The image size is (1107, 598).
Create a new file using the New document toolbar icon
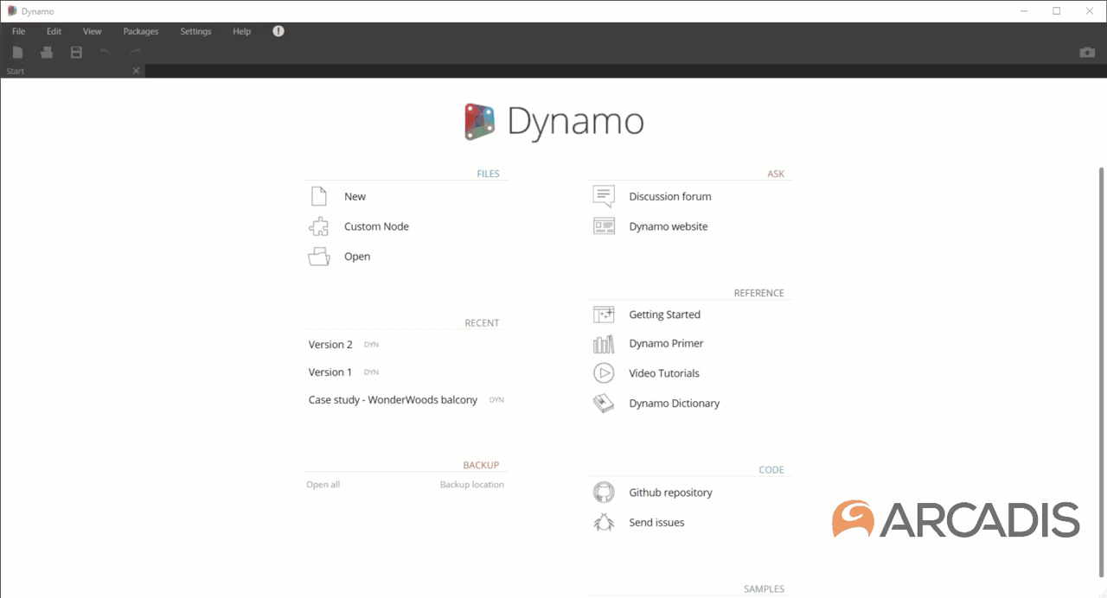click(x=17, y=52)
